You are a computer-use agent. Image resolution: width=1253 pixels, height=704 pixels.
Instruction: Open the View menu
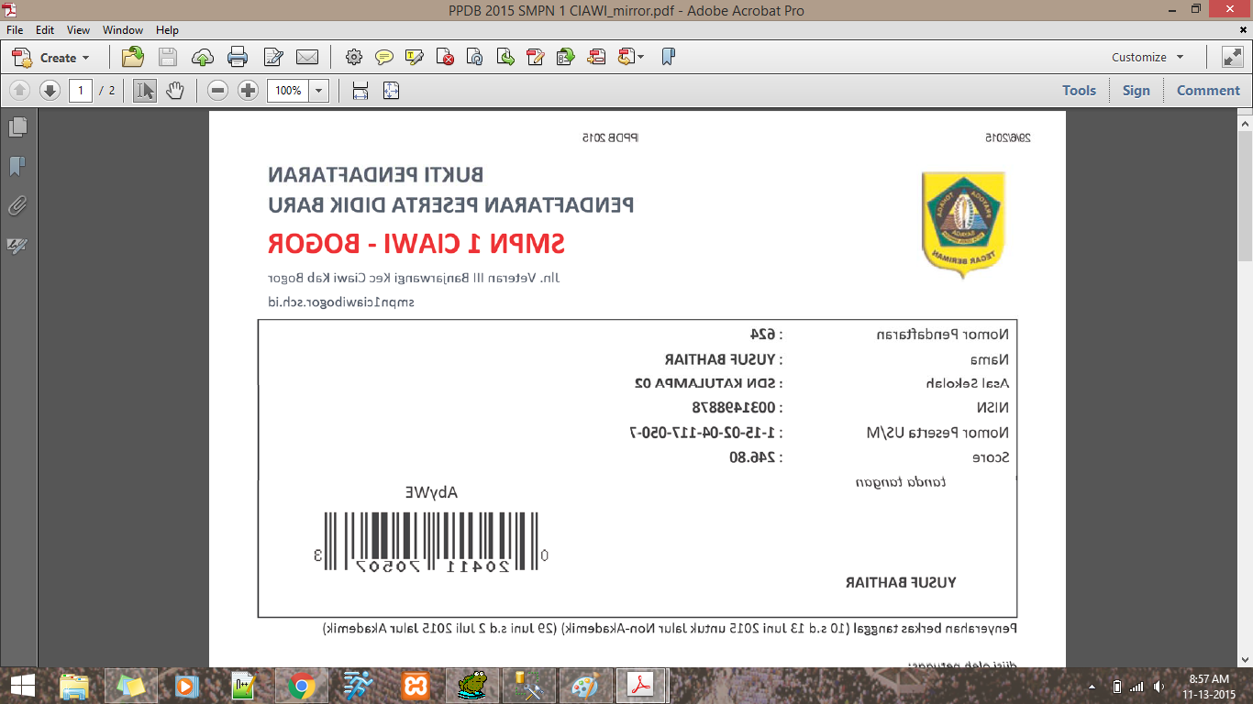(x=78, y=30)
